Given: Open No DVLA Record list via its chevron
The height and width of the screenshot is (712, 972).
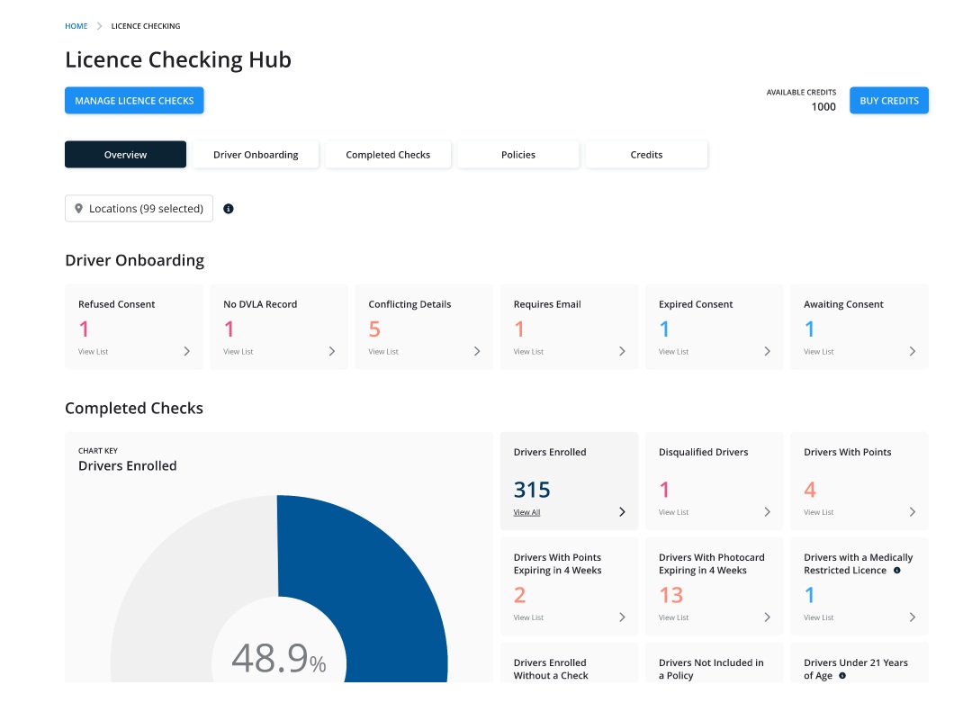Looking at the screenshot, I should pyautogui.click(x=331, y=352).
